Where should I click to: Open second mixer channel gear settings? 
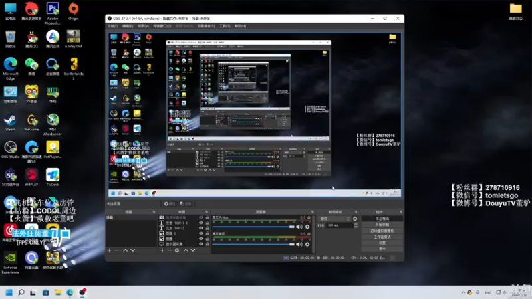click(x=307, y=244)
